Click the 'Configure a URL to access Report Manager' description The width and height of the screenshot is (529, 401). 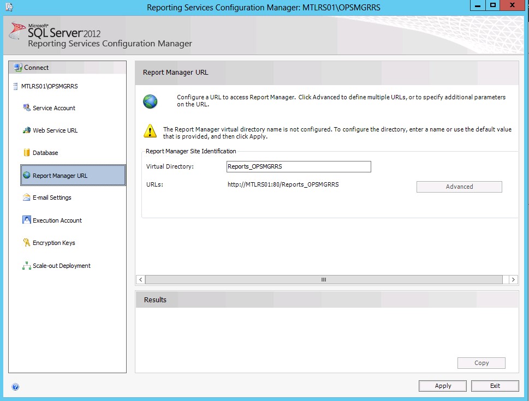(x=341, y=100)
